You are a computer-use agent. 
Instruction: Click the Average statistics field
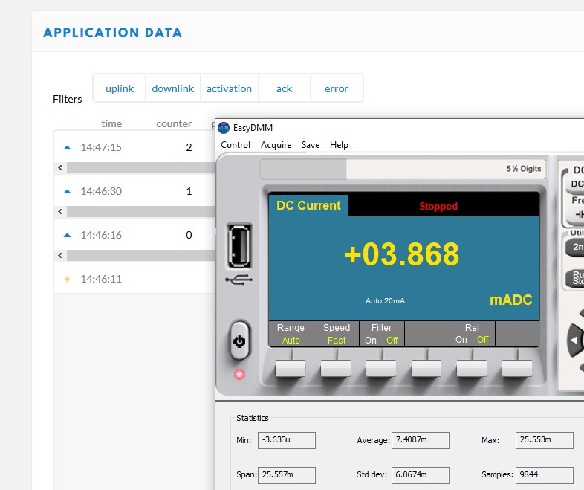[420, 440]
